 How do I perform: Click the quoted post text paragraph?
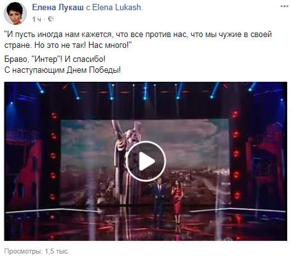[138, 40]
